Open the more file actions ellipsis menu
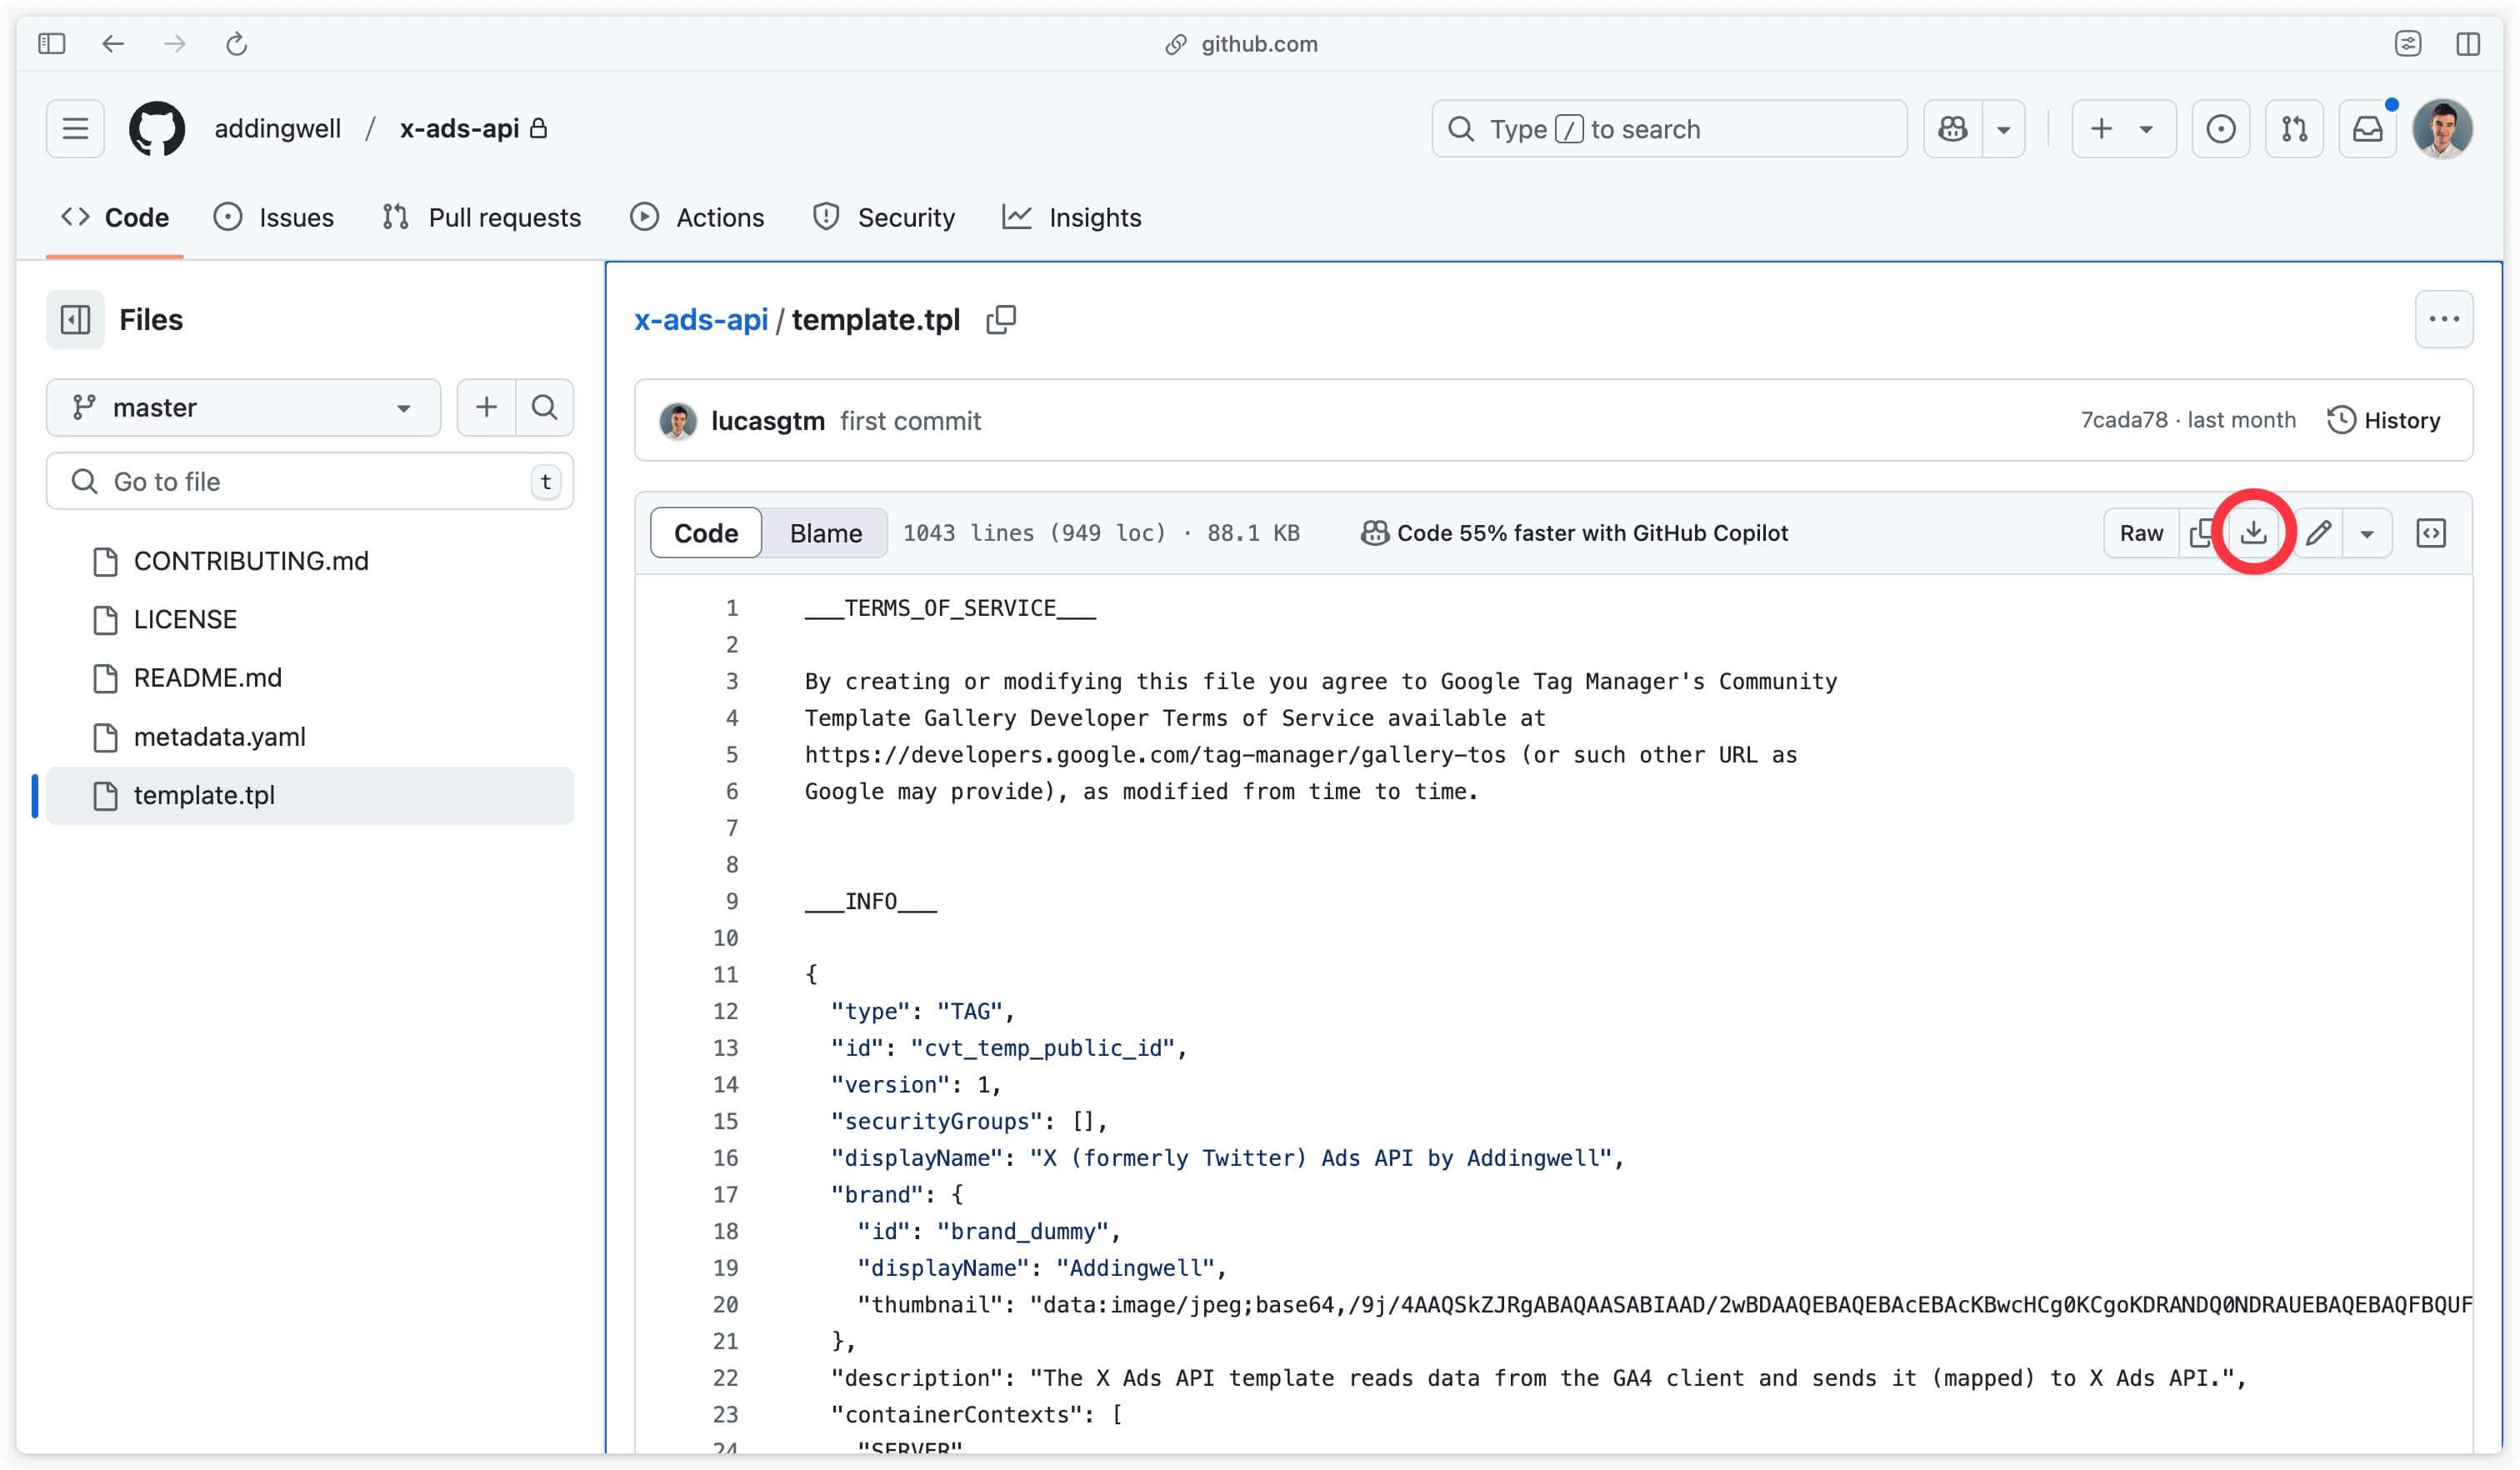The height and width of the screenshot is (1470, 2520). coord(2443,320)
